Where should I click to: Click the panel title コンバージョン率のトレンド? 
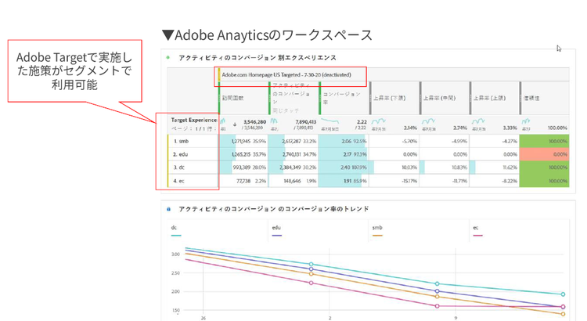[274, 209]
